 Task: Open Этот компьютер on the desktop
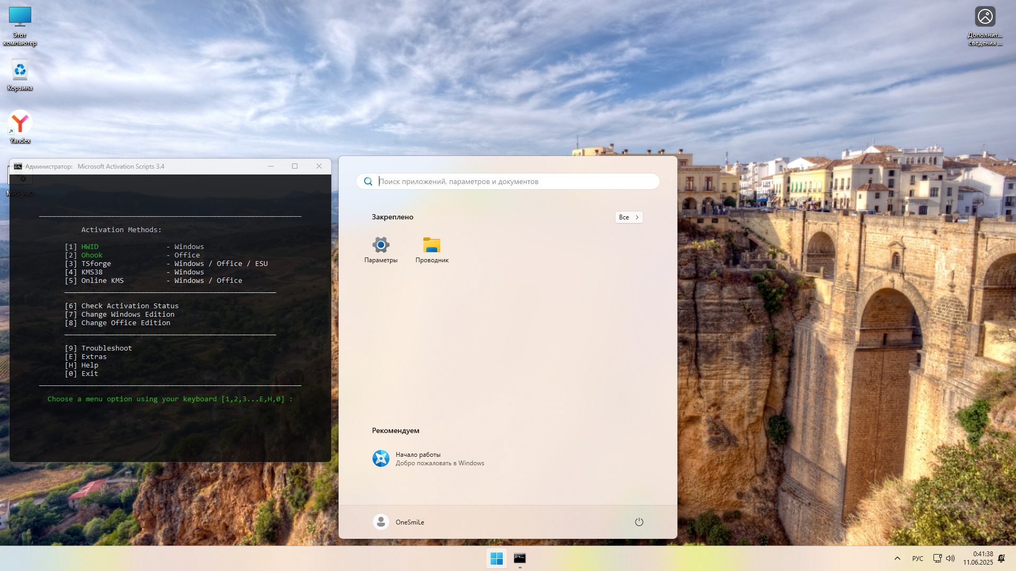click(x=20, y=21)
